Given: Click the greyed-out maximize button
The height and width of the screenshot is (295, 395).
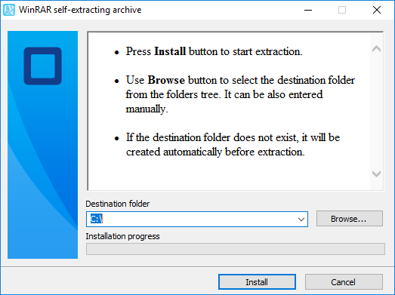Looking at the screenshot, I should point(342,10).
